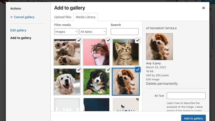The image size is (215, 121).
Task: Uncheck the pink background cat checkmark
Action: (x=109, y=40)
